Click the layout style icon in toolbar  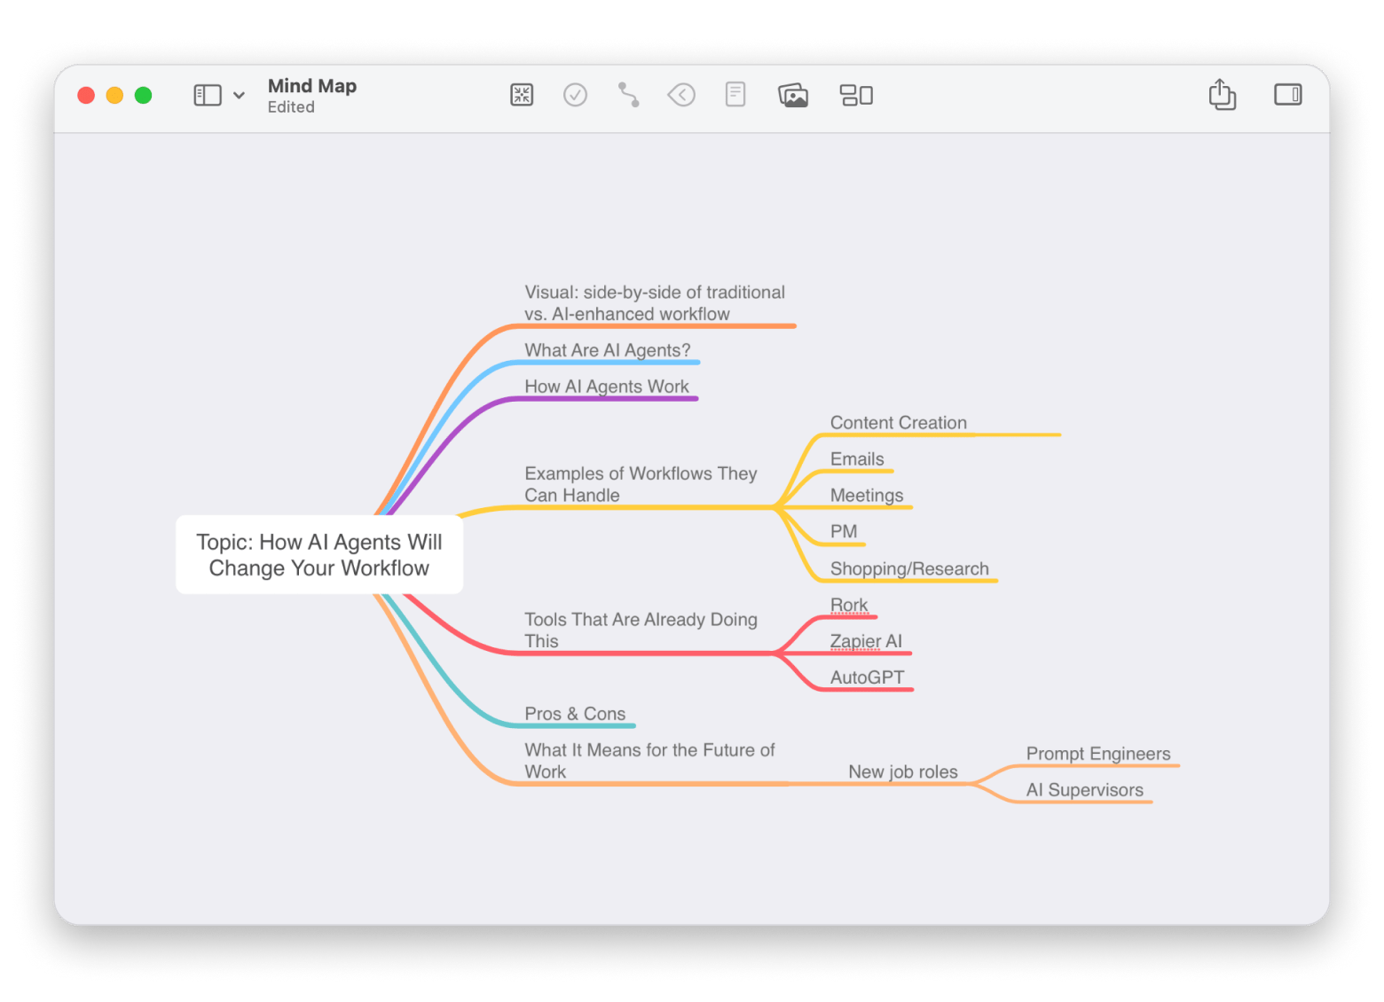click(x=856, y=95)
